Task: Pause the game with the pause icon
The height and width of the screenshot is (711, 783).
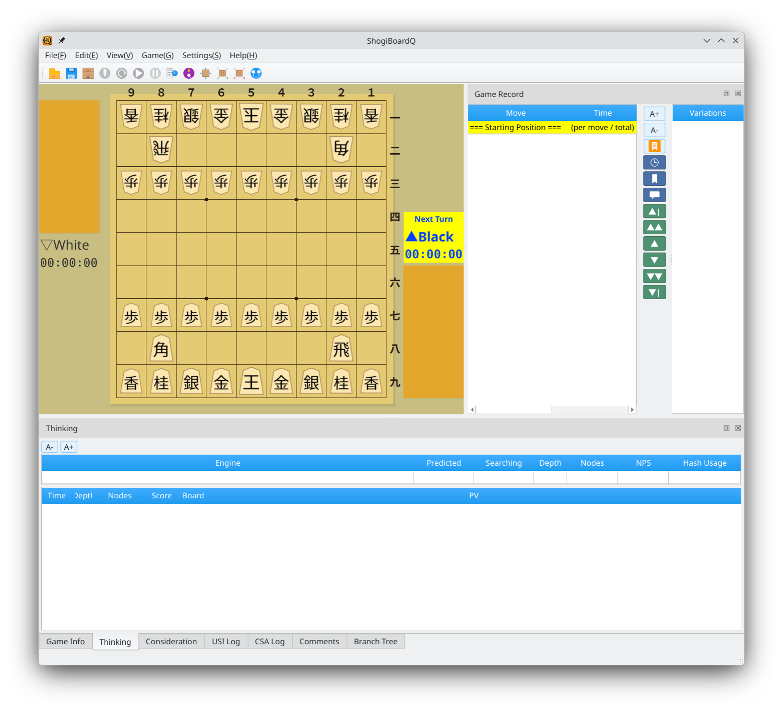Action: [x=155, y=73]
